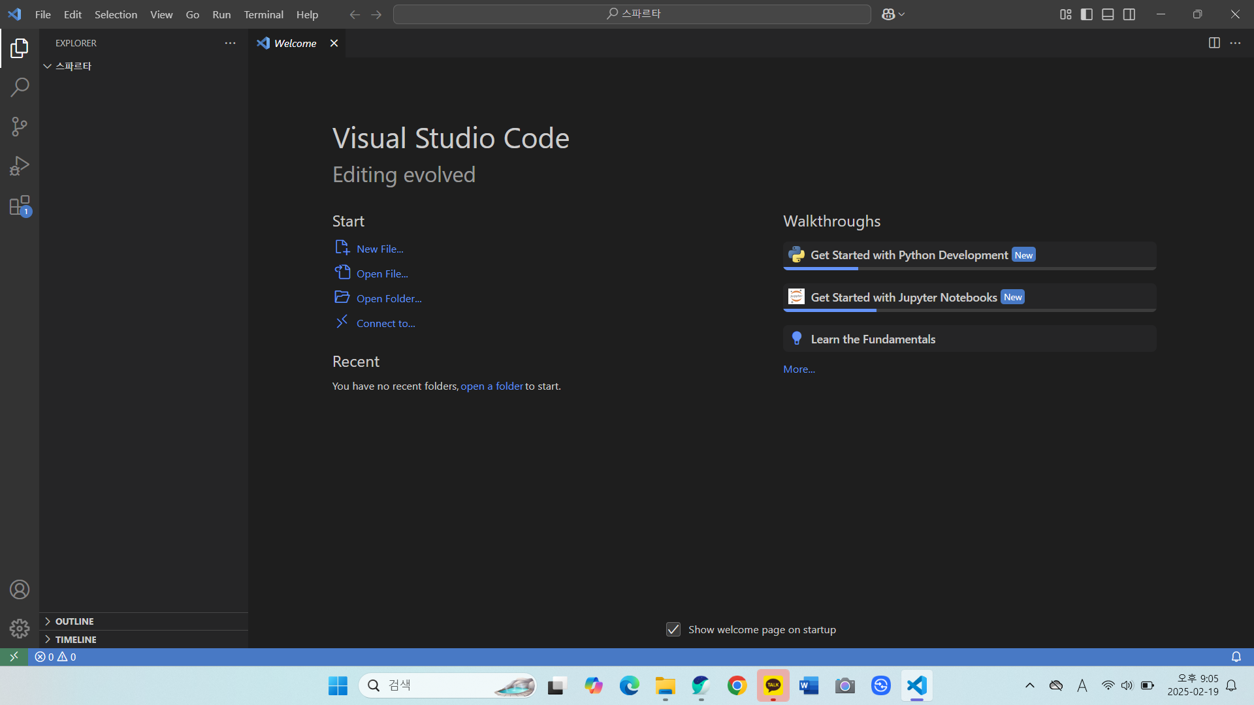Viewport: 1254px width, 705px height.
Task: Open Microsoft Word from the taskbar
Action: 809,685
